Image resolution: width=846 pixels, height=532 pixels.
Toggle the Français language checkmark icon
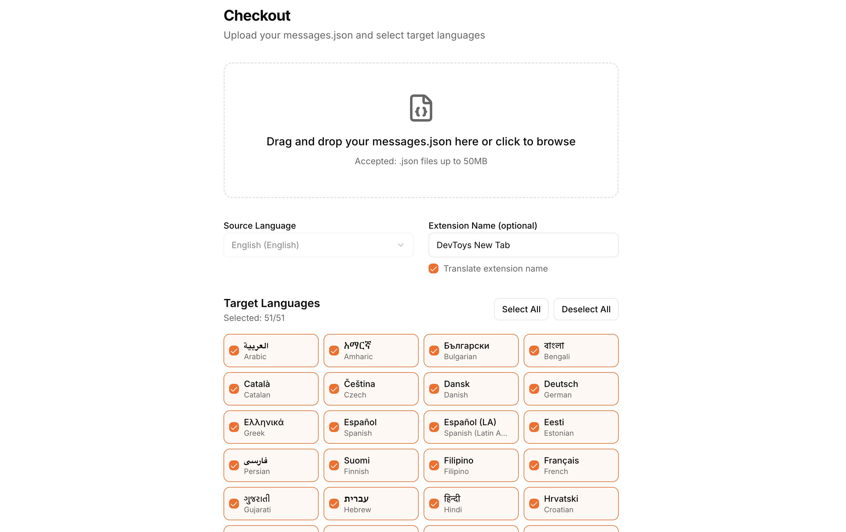coord(534,465)
